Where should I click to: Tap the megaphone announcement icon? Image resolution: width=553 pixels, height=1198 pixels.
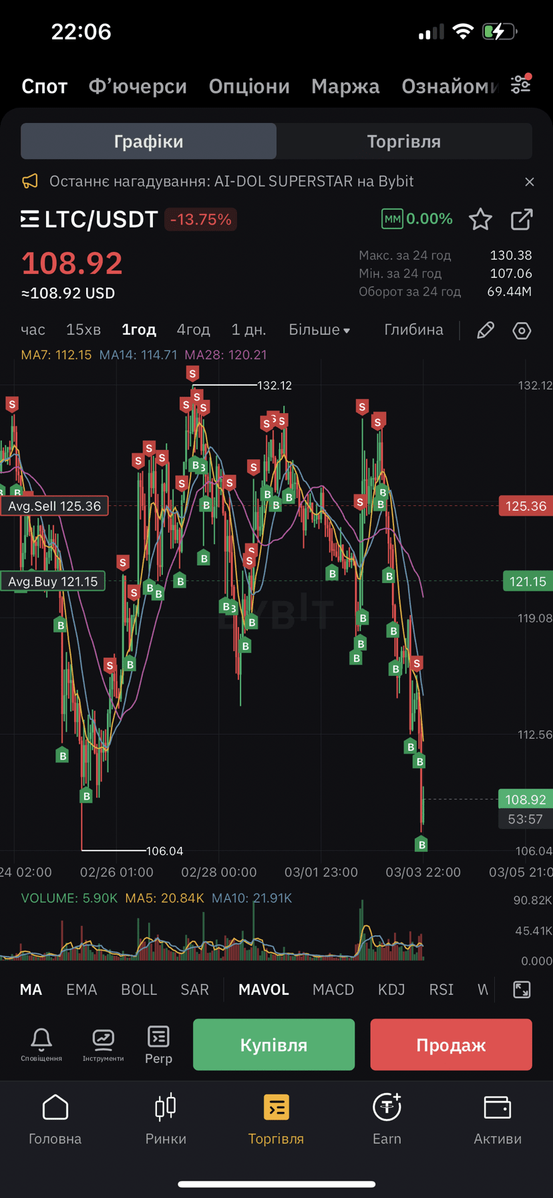click(30, 181)
